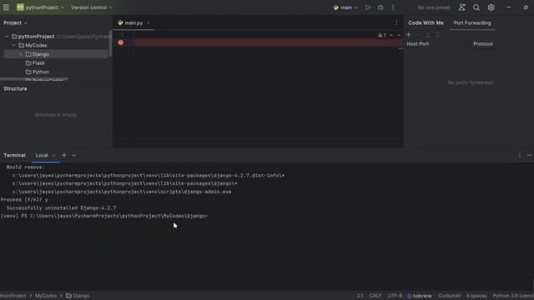Open more run actions kebab menu
Screen dimensions: 534x300
pyautogui.click(x=393, y=7)
